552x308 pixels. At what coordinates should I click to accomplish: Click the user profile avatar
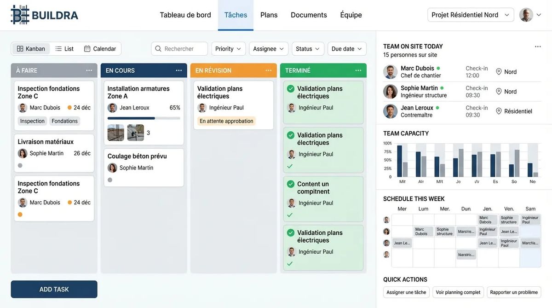[526, 15]
